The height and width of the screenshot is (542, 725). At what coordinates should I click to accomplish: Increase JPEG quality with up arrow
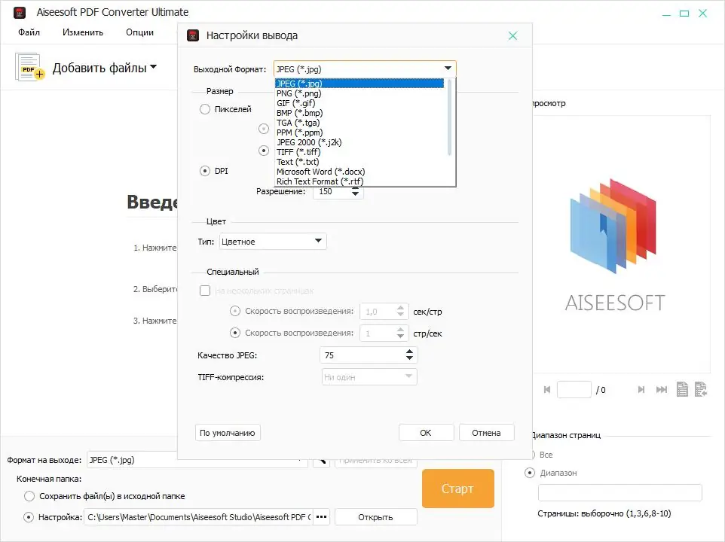tap(409, 352)
